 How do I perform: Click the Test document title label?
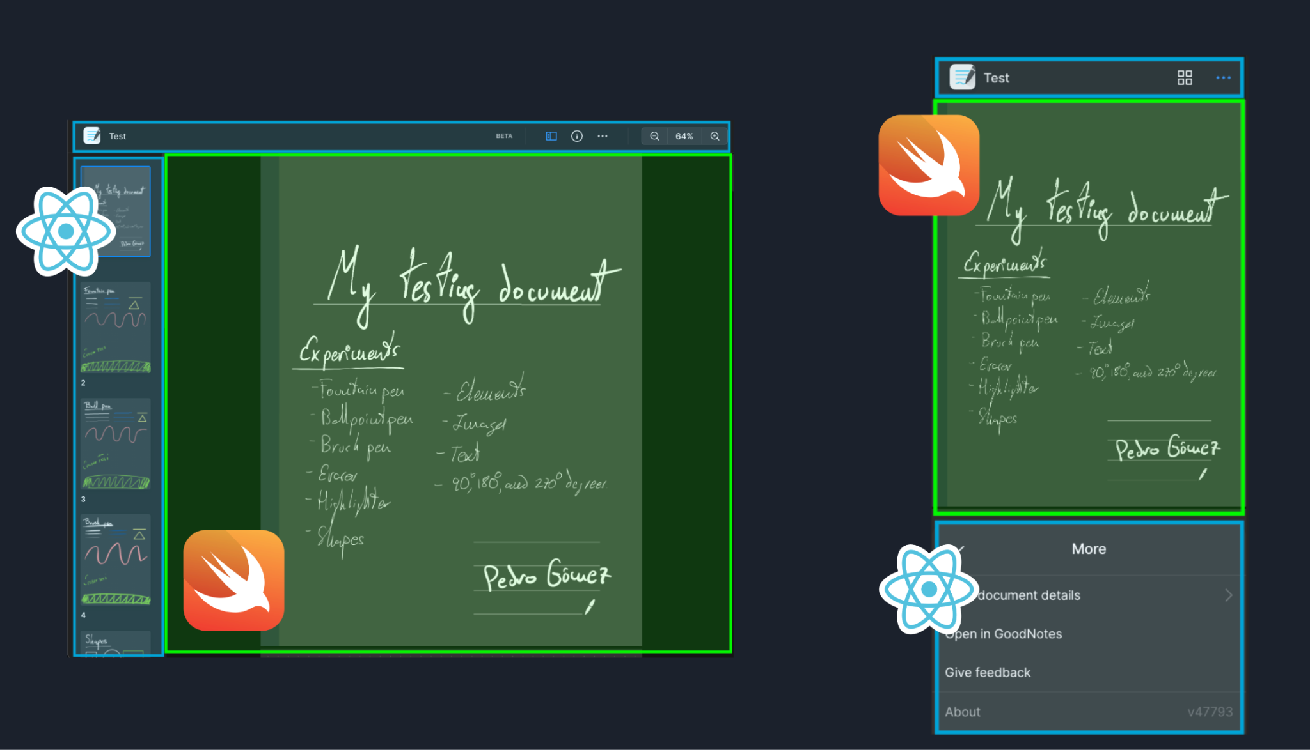(x=117, y=135)
